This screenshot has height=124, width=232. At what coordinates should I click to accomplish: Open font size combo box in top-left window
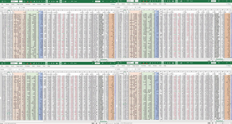21,1
